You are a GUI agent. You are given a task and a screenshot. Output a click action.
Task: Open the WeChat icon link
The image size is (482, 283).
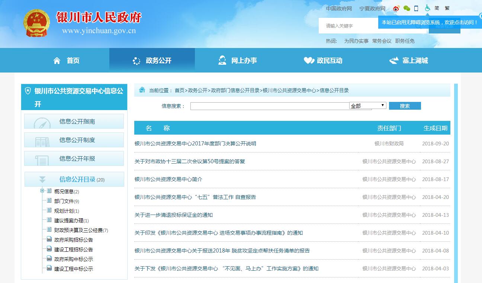point(407,8)
